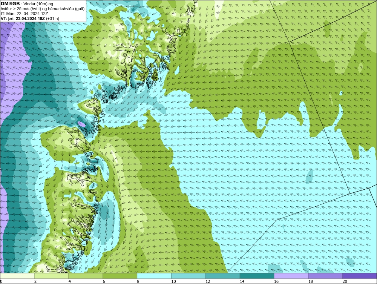This screenshot has height=284, width=377.
Task: Click the 14–16 m/s dark teal legend swatch
Action: coord(257,276)
